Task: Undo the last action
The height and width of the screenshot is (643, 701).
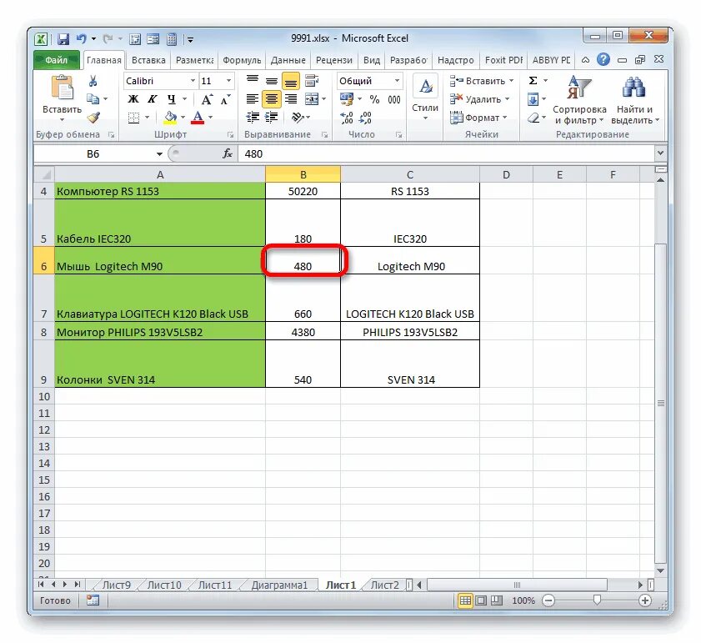Action: (81, 39)
